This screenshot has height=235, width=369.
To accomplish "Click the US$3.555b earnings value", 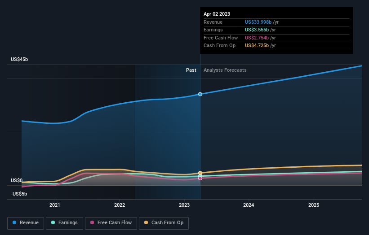I will [257, 30].
